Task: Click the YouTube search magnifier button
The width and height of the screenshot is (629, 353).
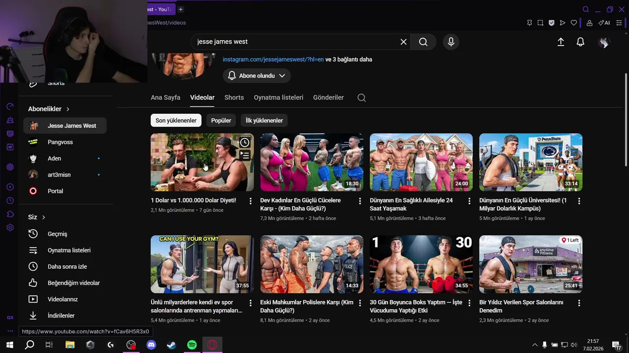Action: [x=423, y=42]
